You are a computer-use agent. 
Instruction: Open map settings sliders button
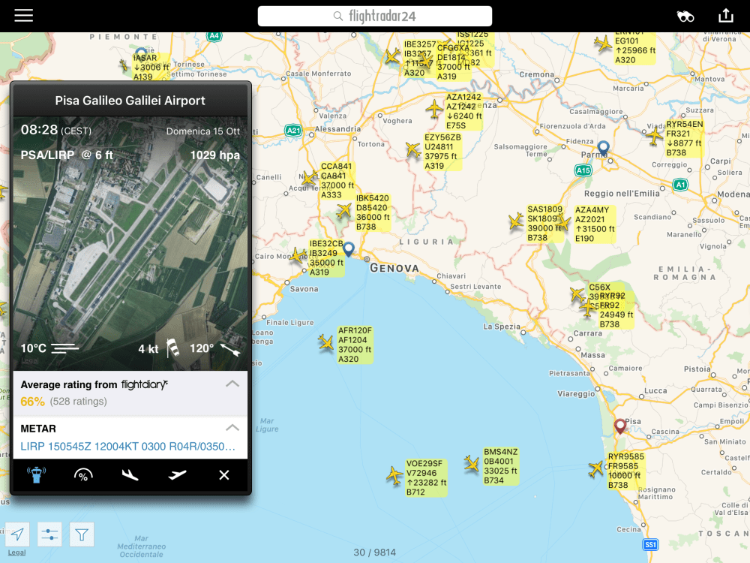tap(50, 534)
